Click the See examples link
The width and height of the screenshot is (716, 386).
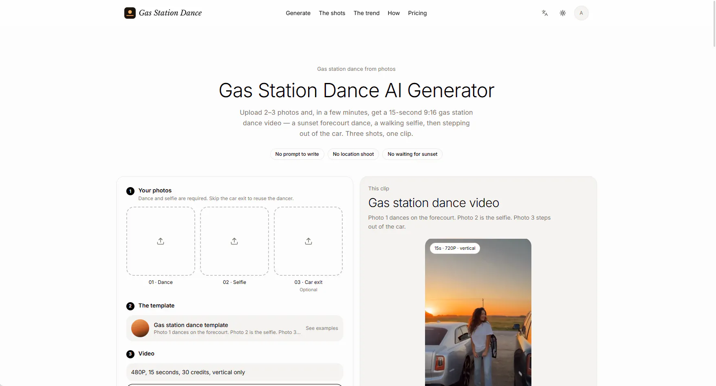322,328
